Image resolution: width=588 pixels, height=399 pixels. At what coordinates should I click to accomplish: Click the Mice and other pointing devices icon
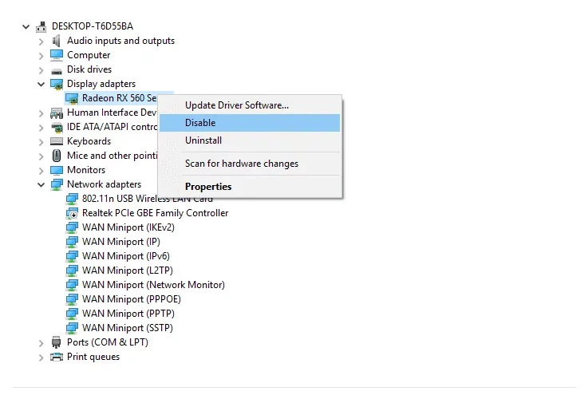57,156
